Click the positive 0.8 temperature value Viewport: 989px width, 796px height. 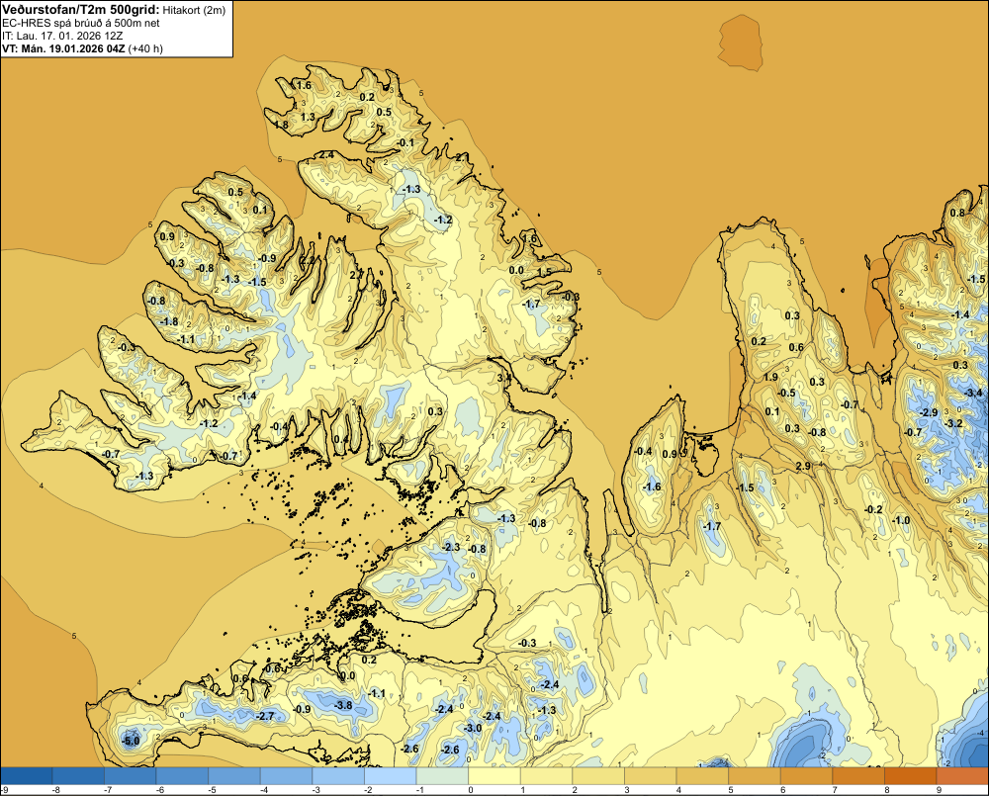click(957, 213)
